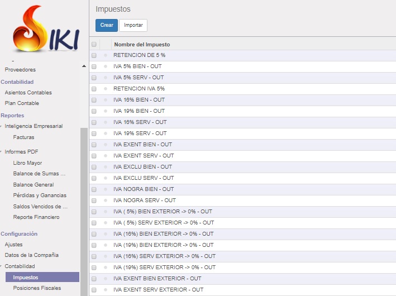
Task: Toggle the select-all checkbox in table header
Action: 94,44
